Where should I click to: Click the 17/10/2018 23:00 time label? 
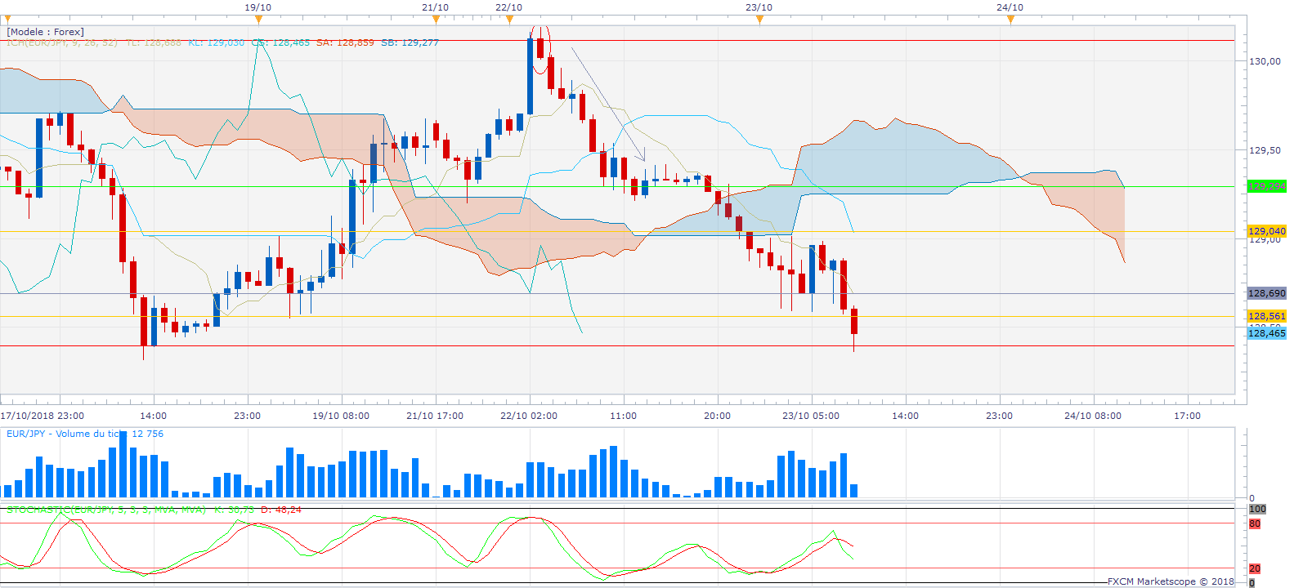point(43,416)
